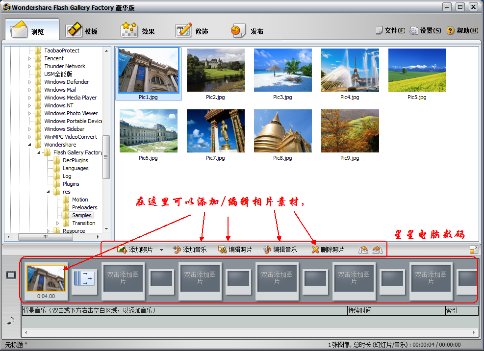The image size is (484, 351).
Task: Click the folder tree vertical scrollbar thumb
Action: coord(106,157)
